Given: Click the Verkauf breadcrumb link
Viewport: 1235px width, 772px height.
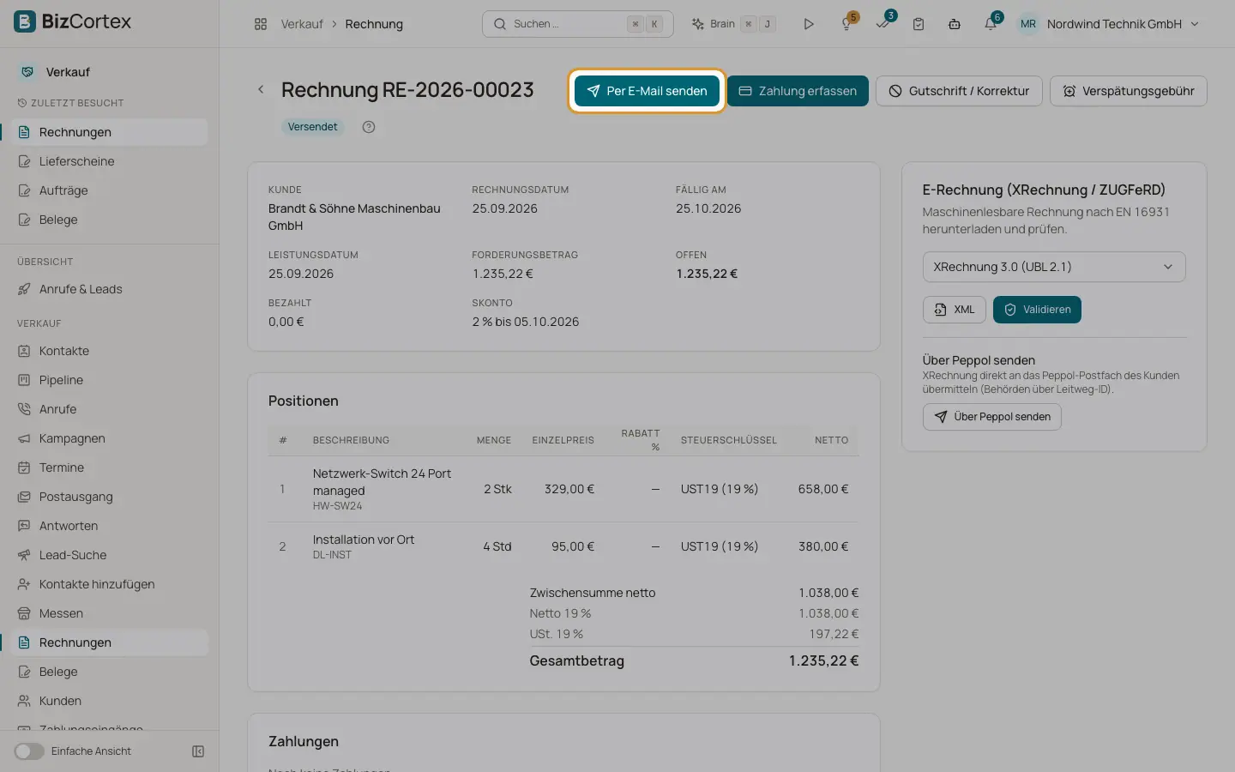Looking at the screenshot, I should [x=302, y=24].
